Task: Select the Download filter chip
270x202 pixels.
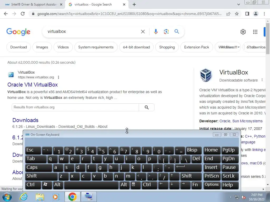Action: (18, 47)
